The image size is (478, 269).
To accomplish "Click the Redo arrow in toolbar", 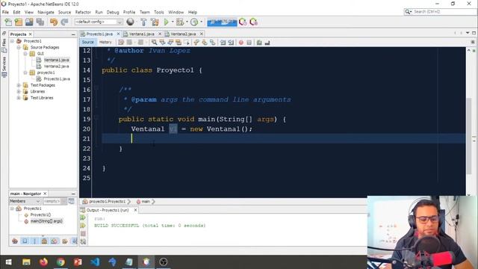I will click(64, 22).
